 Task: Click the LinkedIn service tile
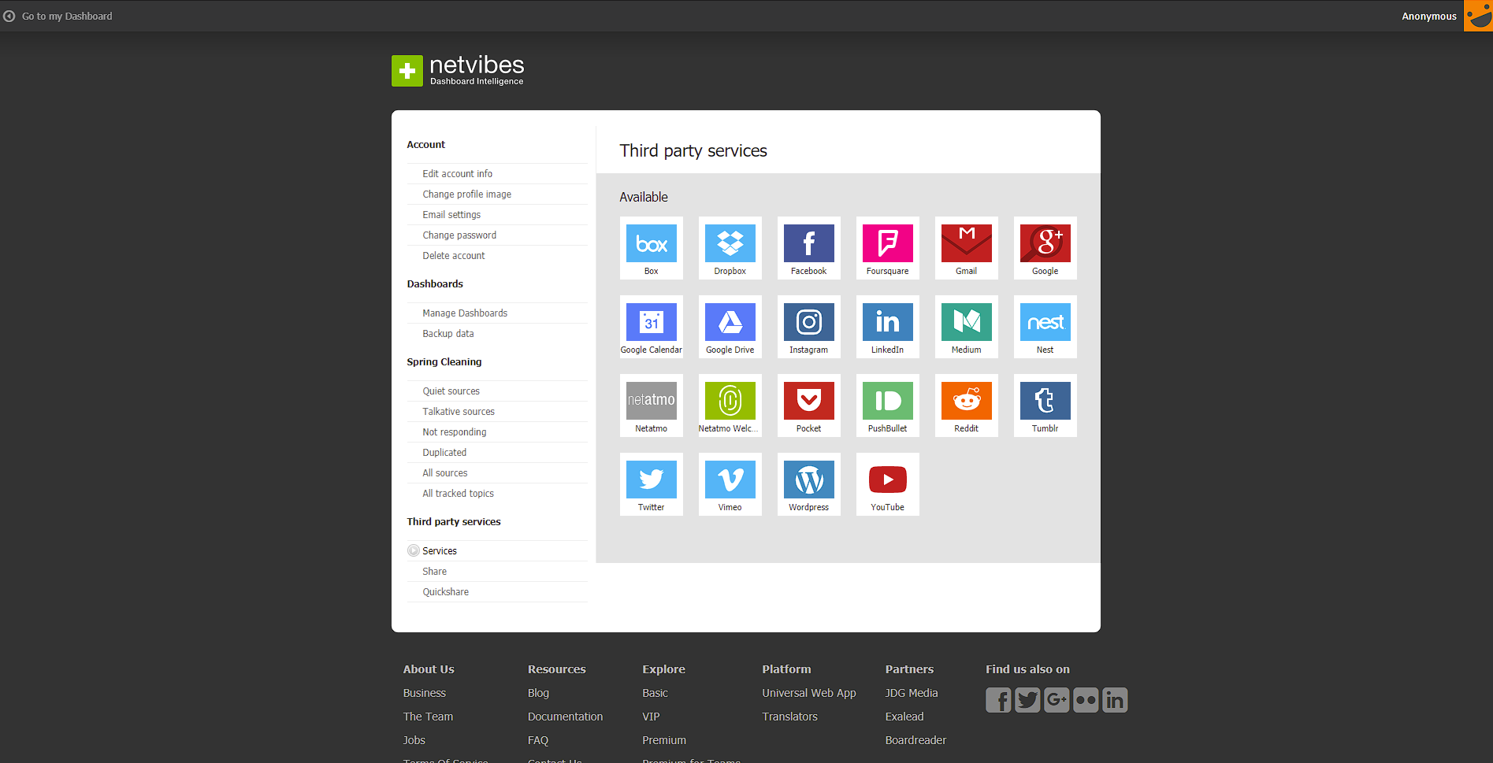coord(887,327)
